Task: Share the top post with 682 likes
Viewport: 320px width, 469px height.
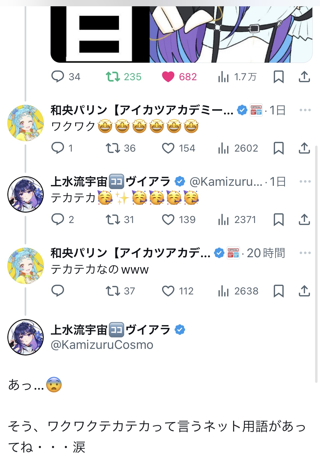Action: point(304,77)
